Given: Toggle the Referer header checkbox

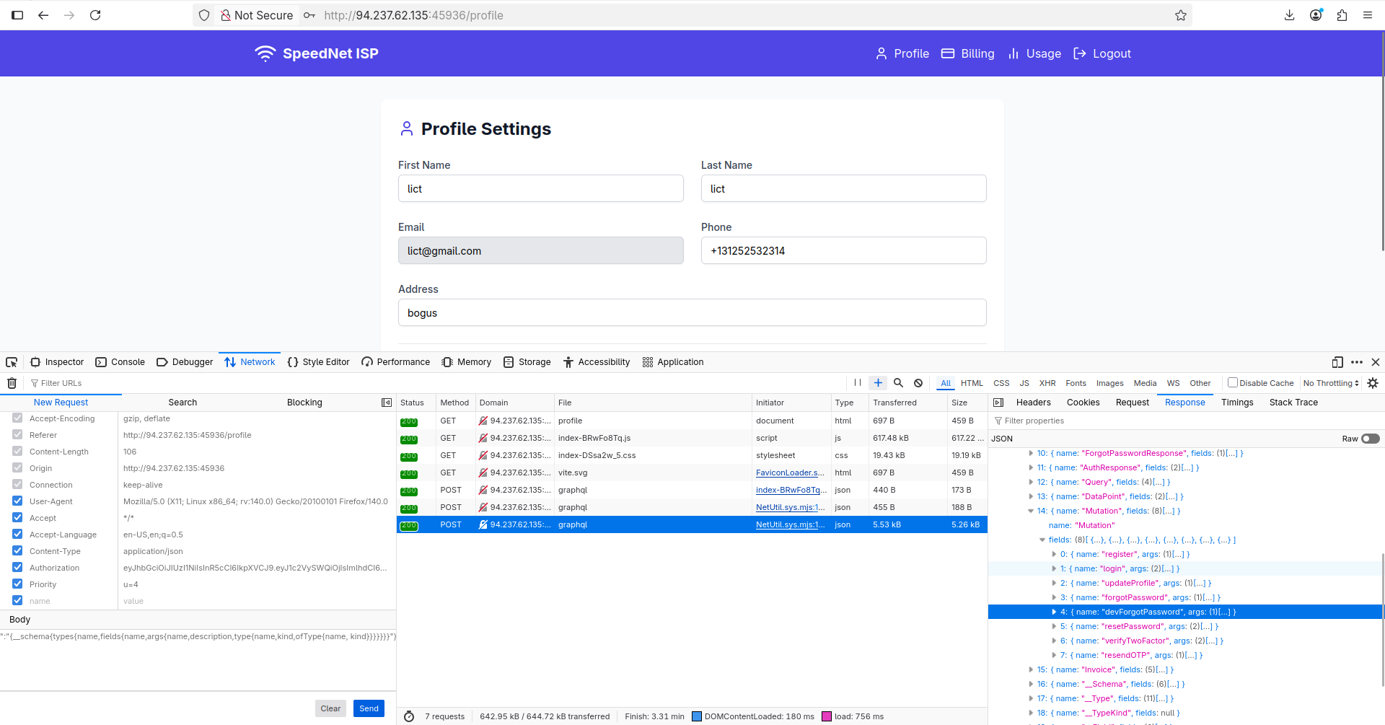Looking at the screenshot, I should 17,435.
